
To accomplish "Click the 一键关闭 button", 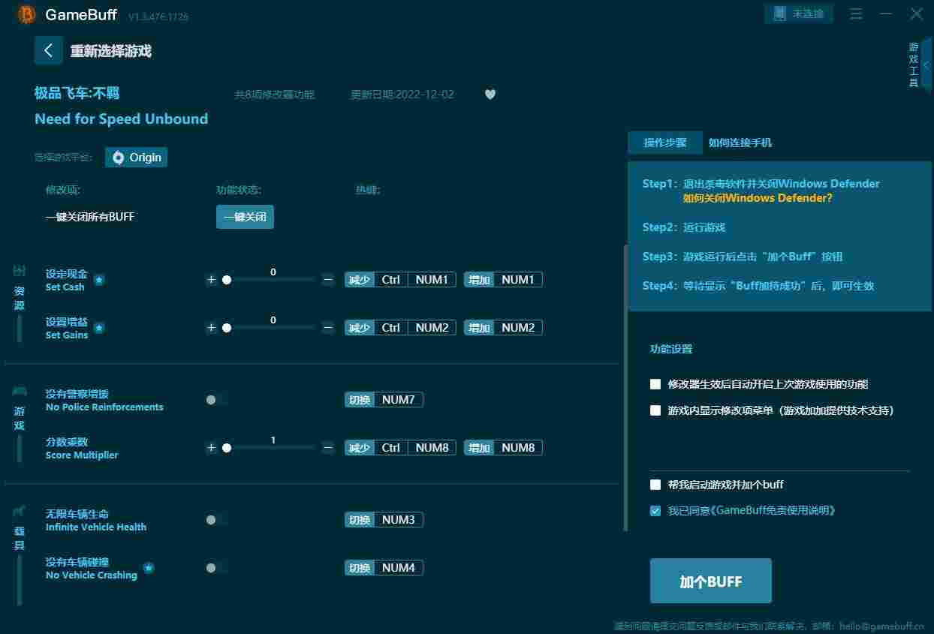I will 245,217.
